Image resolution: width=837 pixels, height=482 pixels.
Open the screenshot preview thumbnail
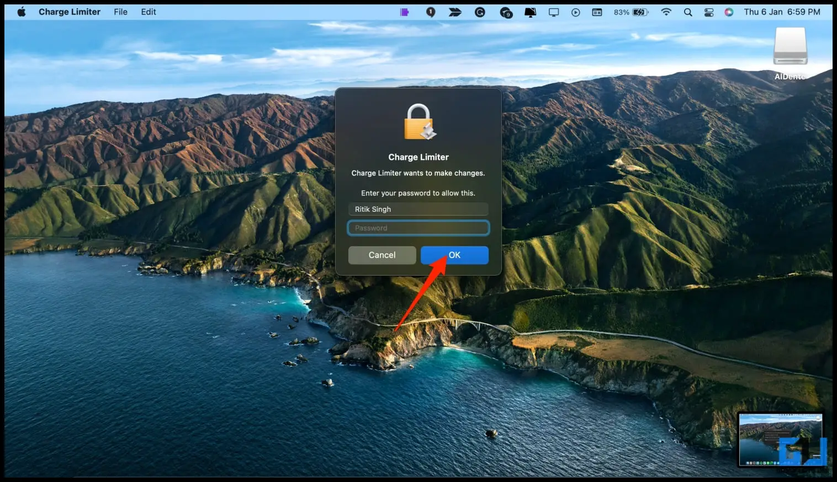pyautogui.click(x=781, y=440)
